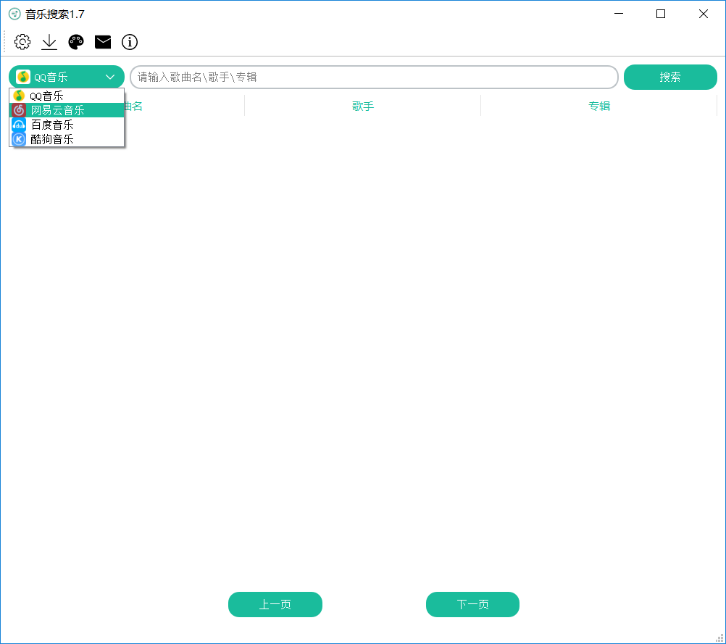This screenshot has height=644, width=726.
Task: Sort by the 歌手 column header
Action: [x=362, y=106]
